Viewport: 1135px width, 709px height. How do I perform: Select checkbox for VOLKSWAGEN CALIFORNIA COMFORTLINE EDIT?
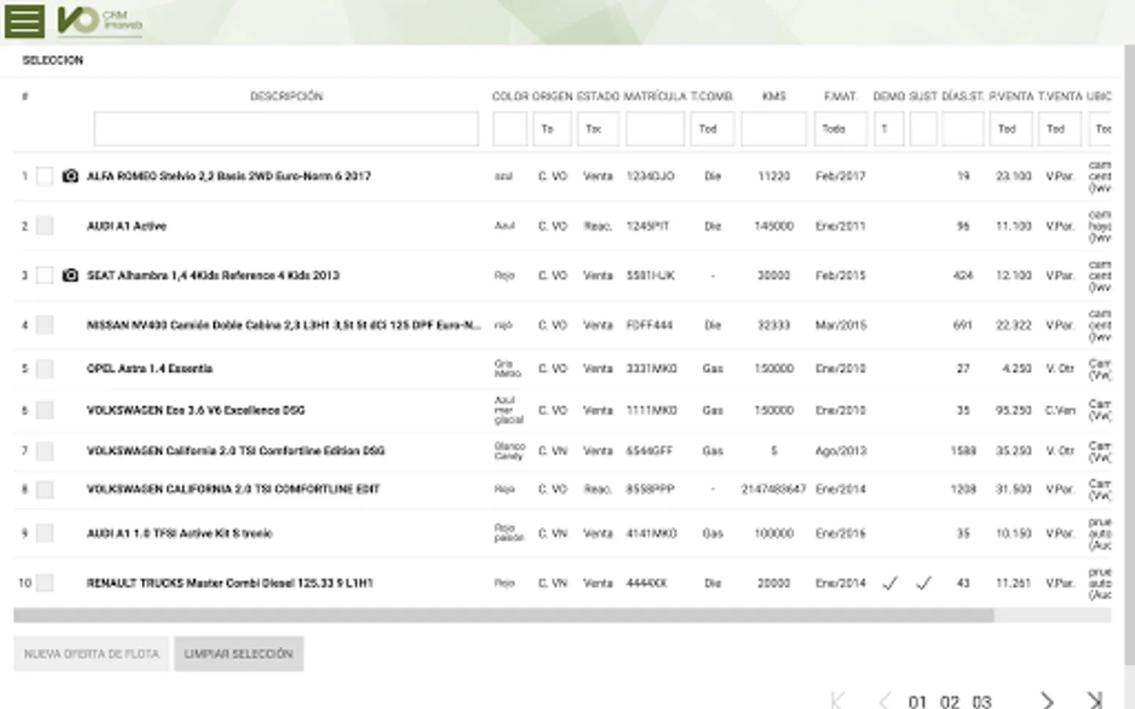[x=45, y=489]
